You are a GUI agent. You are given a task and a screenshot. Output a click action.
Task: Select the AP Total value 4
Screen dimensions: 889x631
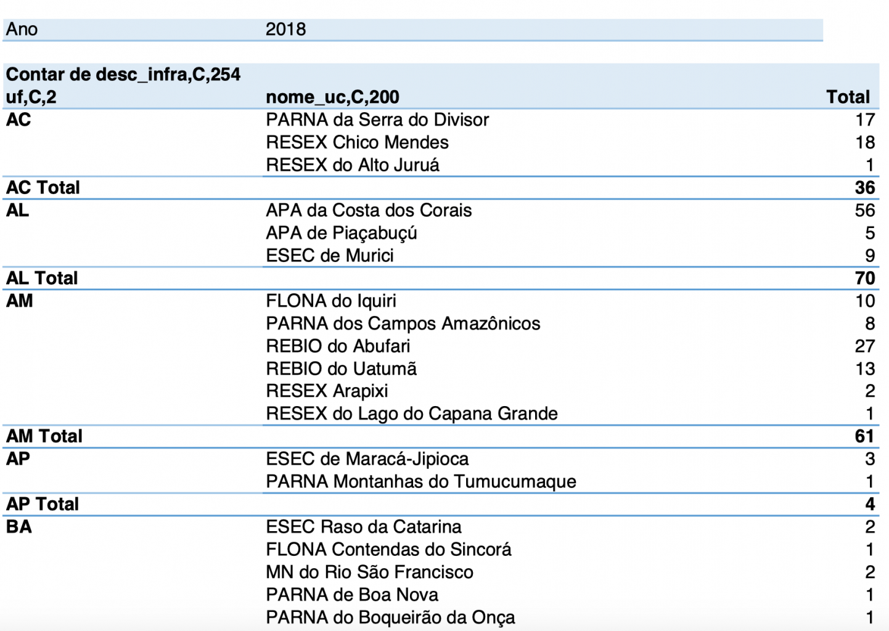point(870,504)
